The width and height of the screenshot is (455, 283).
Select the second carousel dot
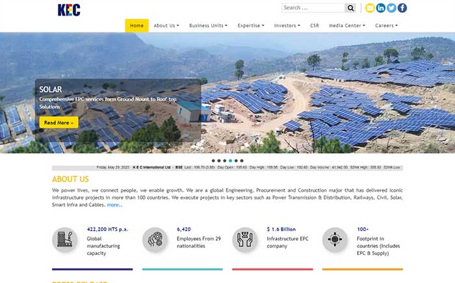point(219,161)
